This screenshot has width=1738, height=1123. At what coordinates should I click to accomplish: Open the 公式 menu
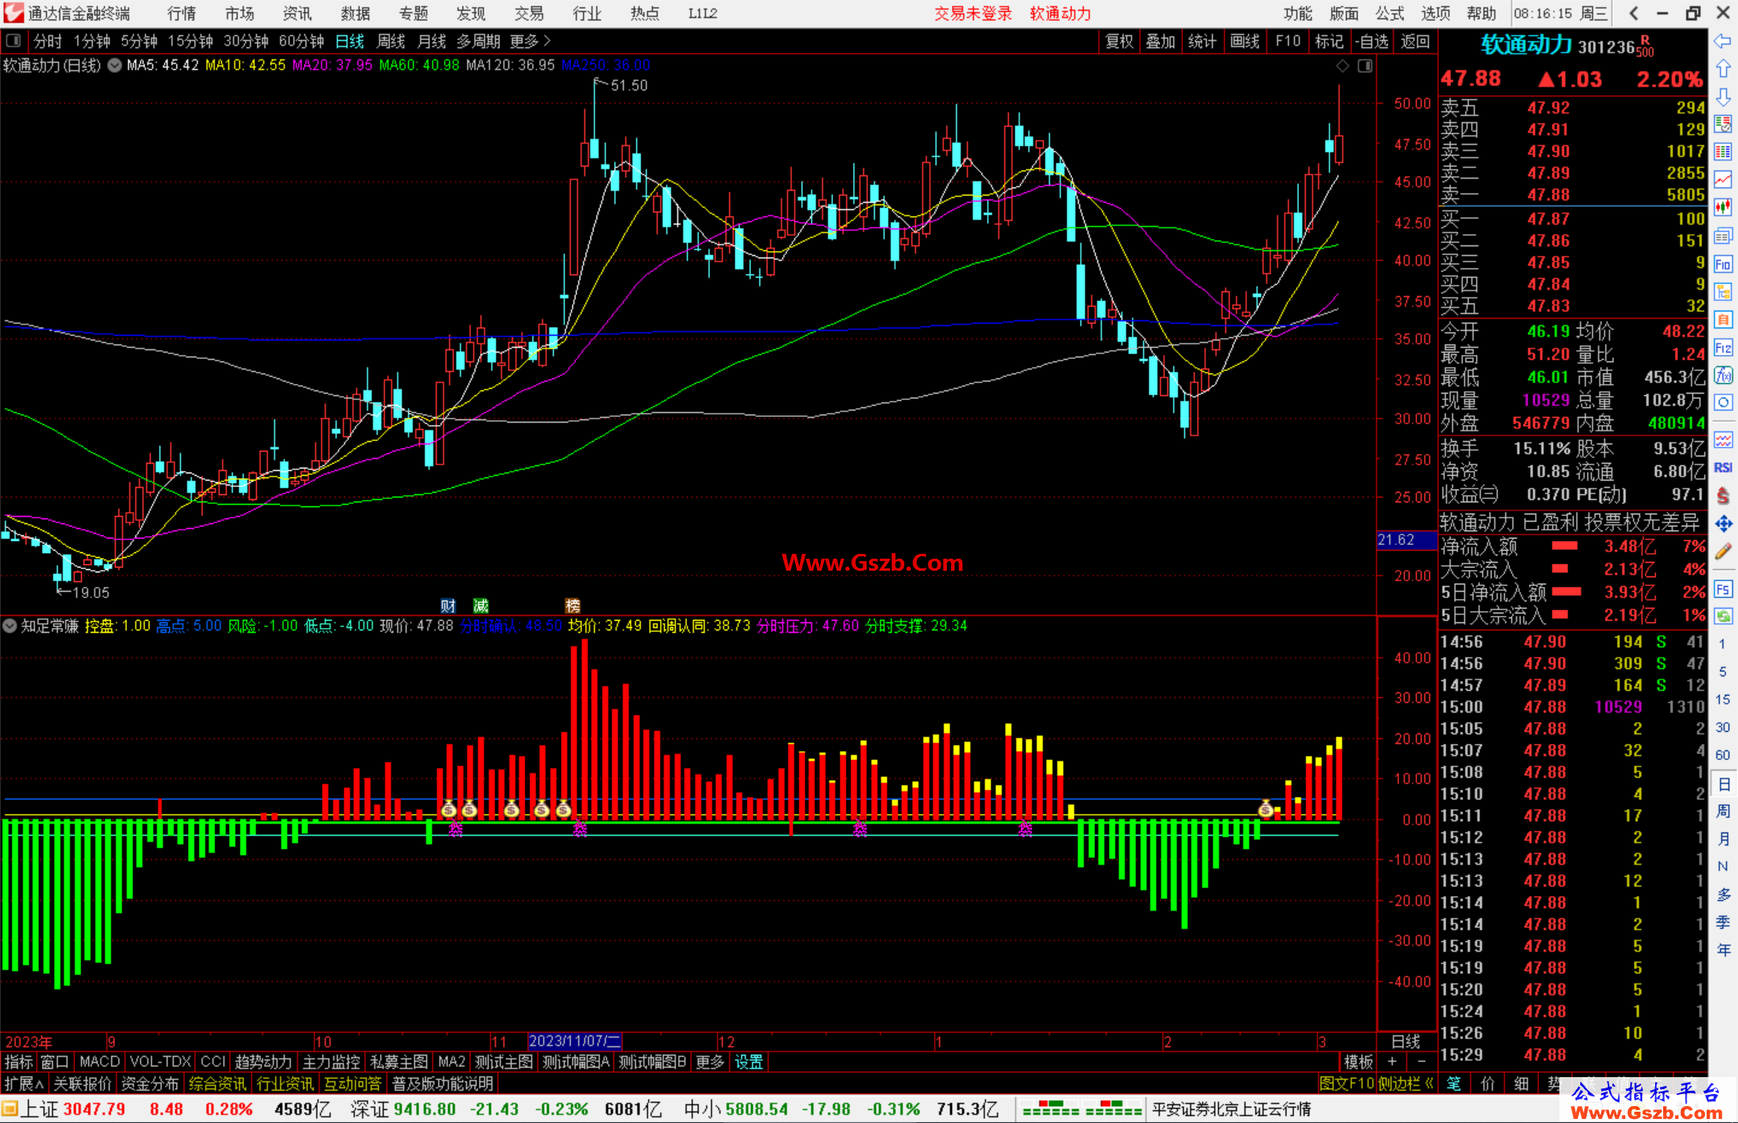tap(1390, 13)
